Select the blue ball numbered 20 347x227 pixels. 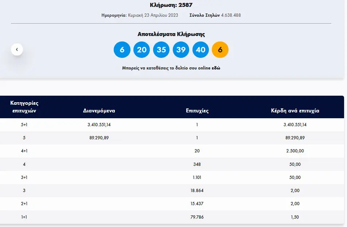[142, 50]
